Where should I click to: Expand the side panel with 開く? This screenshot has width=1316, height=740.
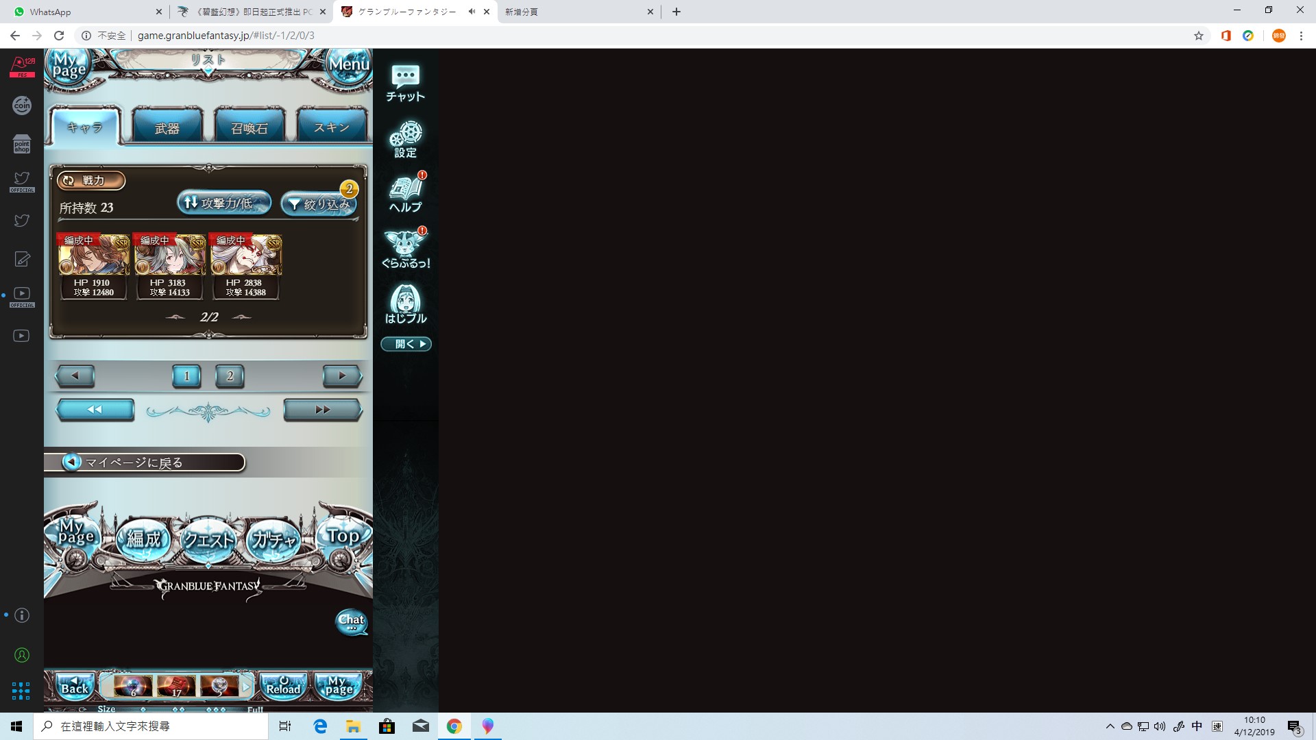coord(406,344)
